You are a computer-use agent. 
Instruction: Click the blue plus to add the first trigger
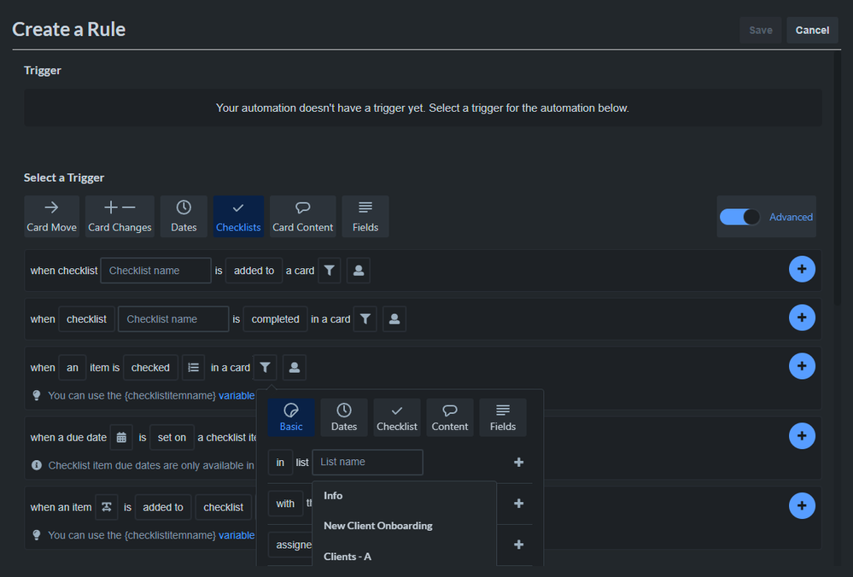point(802,269)
